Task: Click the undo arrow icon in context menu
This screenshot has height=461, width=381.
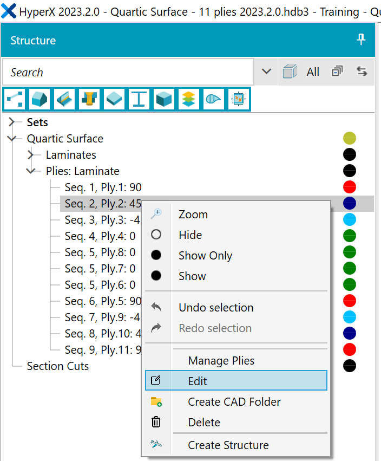Action: pos(156,307)
